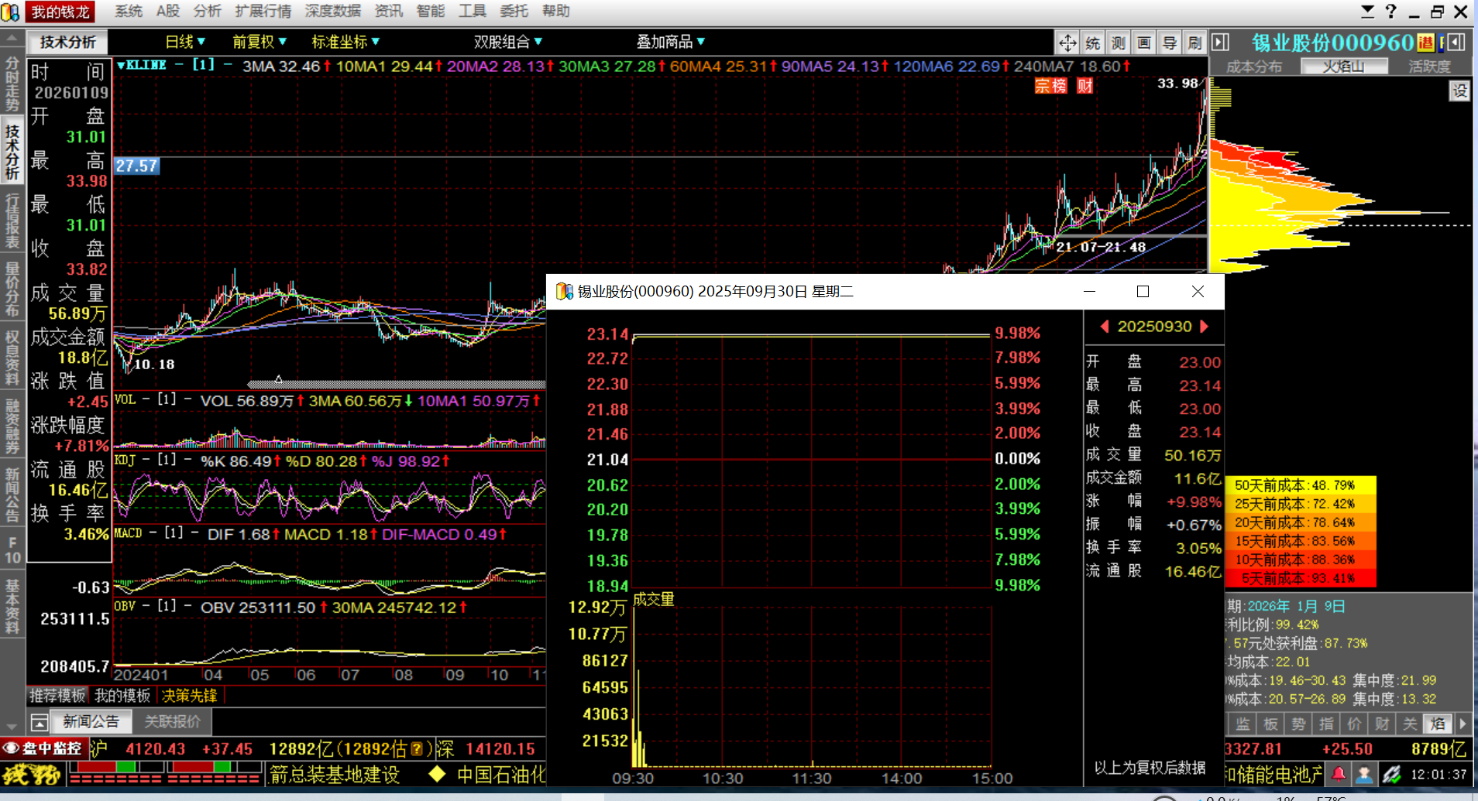Viewport: 1478px width, 801px height.
Task: Click the question mark icon after 12892估
Action: click(417, 749)
